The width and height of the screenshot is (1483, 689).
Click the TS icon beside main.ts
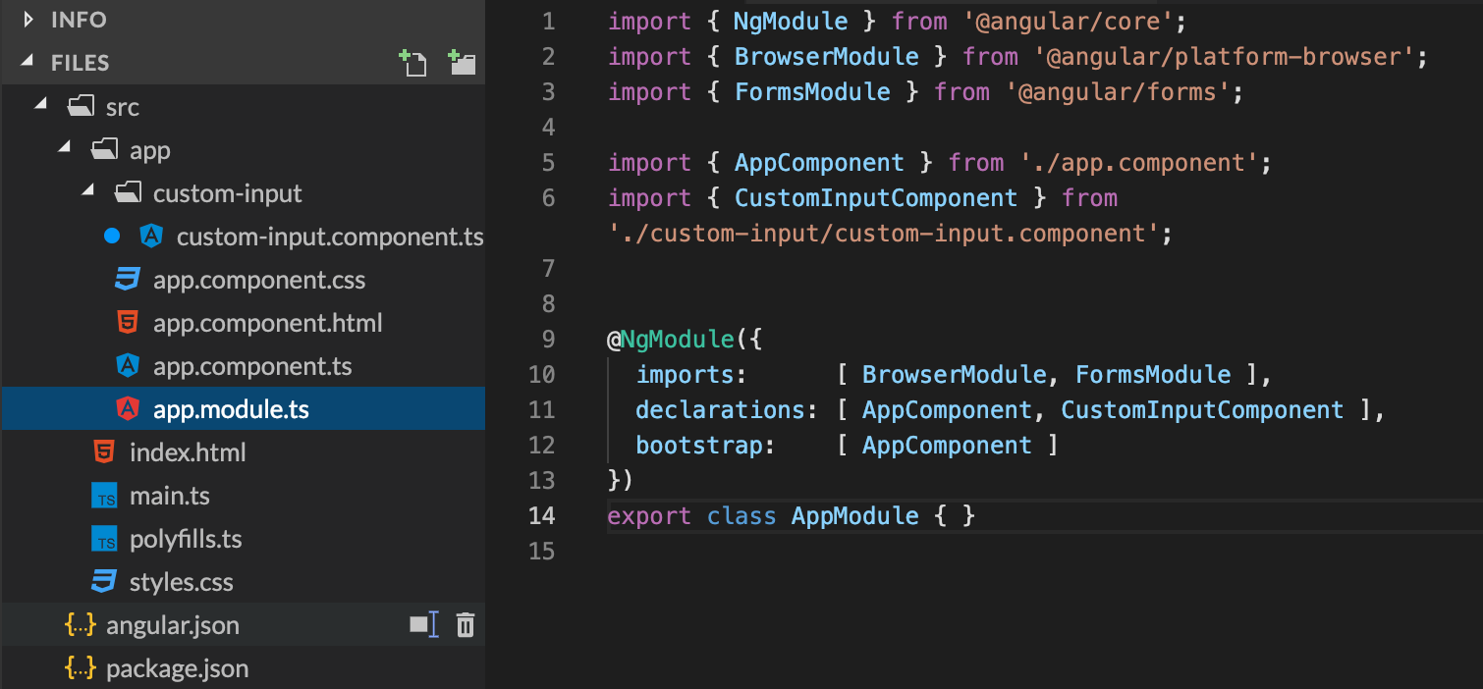105,496
